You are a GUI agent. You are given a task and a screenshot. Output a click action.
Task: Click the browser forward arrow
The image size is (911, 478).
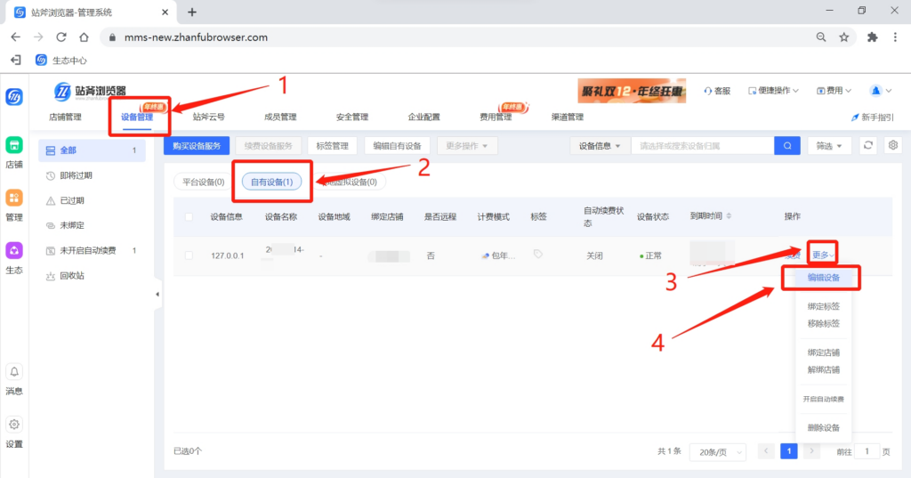pyautogui.click(x=38, y=37)
